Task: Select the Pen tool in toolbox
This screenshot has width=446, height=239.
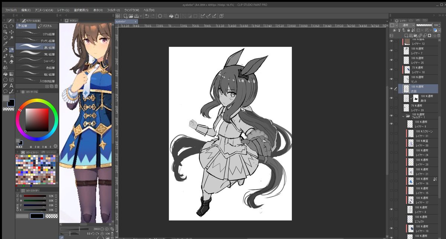Action: pyautogui.click(x=5, y=50)
